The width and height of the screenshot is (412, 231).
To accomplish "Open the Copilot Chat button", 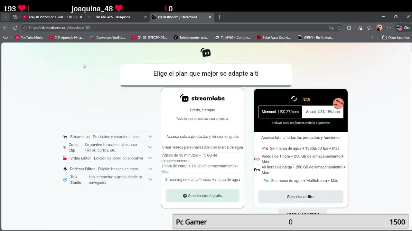I will pyautogui.click(x=403, y=28).
